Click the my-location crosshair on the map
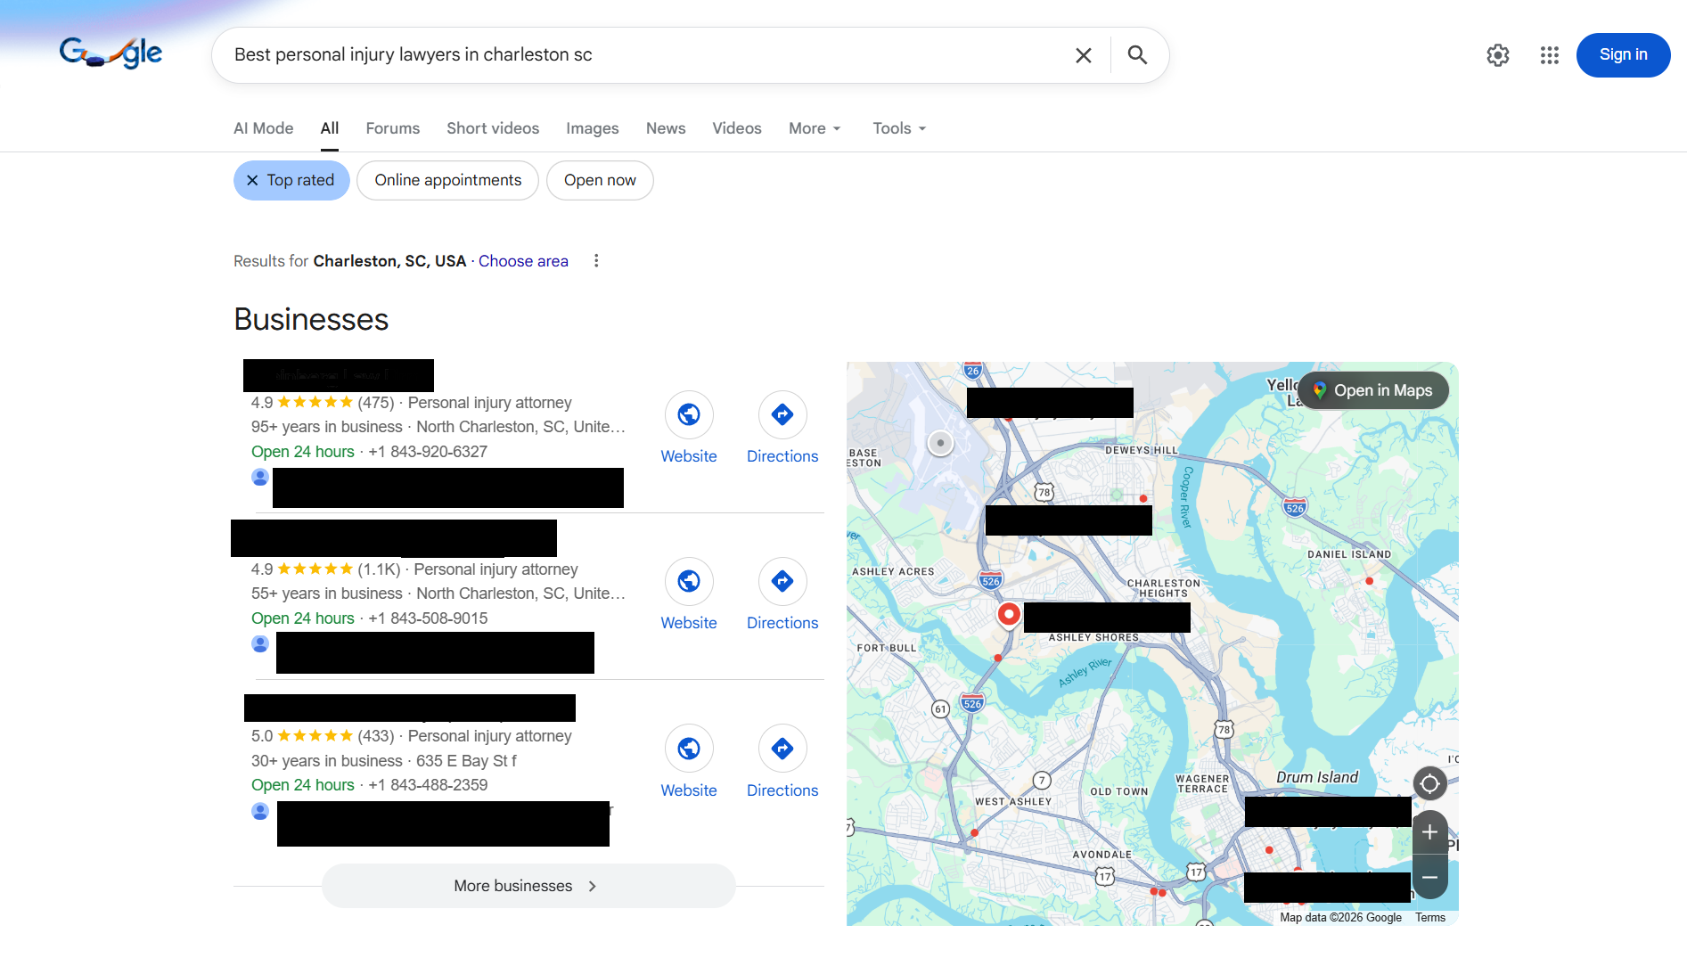The image size is (1687, 958). 1429,783
